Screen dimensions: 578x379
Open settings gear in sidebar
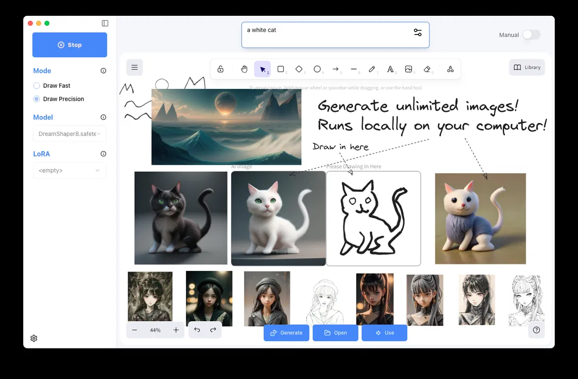click(x=34, y=338)
